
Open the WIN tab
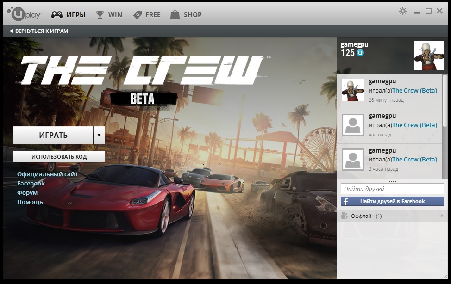(109, 14)
